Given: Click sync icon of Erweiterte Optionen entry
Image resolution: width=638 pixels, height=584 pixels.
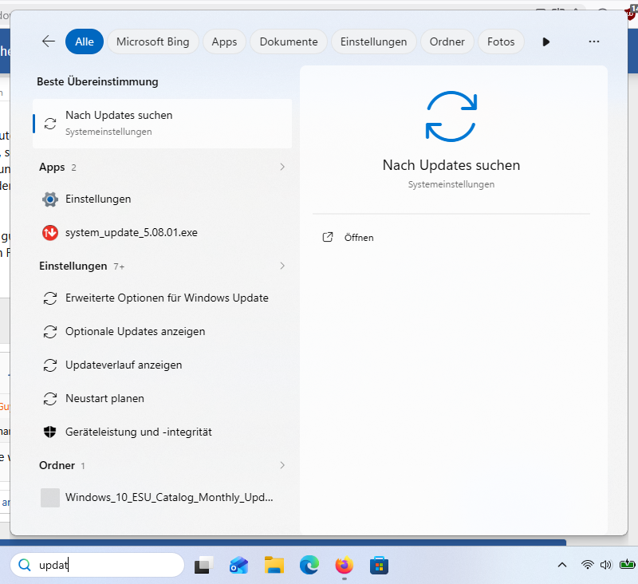Looking at the screenshot, I should [x=50, y=298].
